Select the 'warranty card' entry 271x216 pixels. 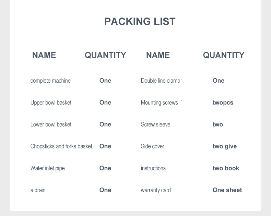click(155, 190)
